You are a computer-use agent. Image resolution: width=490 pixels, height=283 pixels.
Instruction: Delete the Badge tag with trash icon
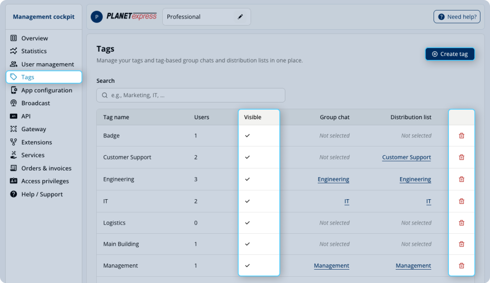point(462,136)
